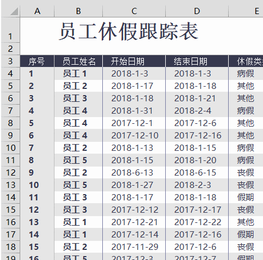Screen dimensions: 263x260
Task: Select end date 2018-1-20
Action: [197, 160]
